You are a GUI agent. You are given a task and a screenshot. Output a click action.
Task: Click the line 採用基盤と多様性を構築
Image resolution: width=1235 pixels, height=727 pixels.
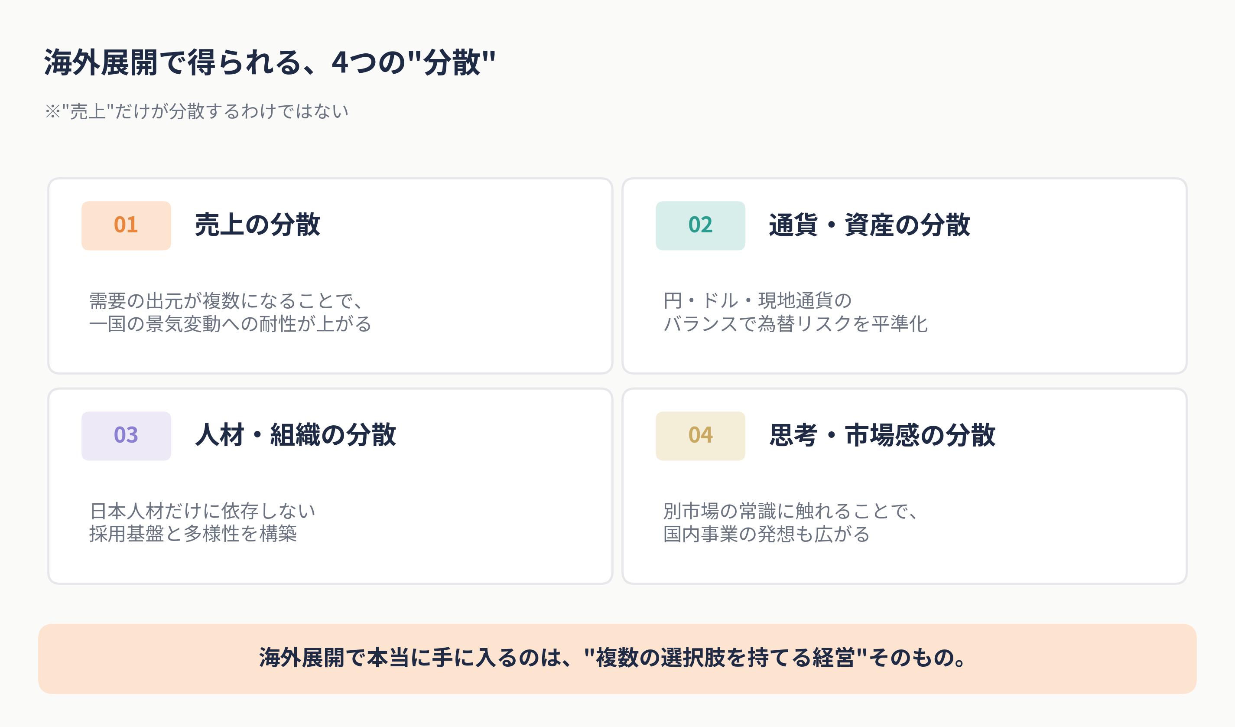point(193,534)
